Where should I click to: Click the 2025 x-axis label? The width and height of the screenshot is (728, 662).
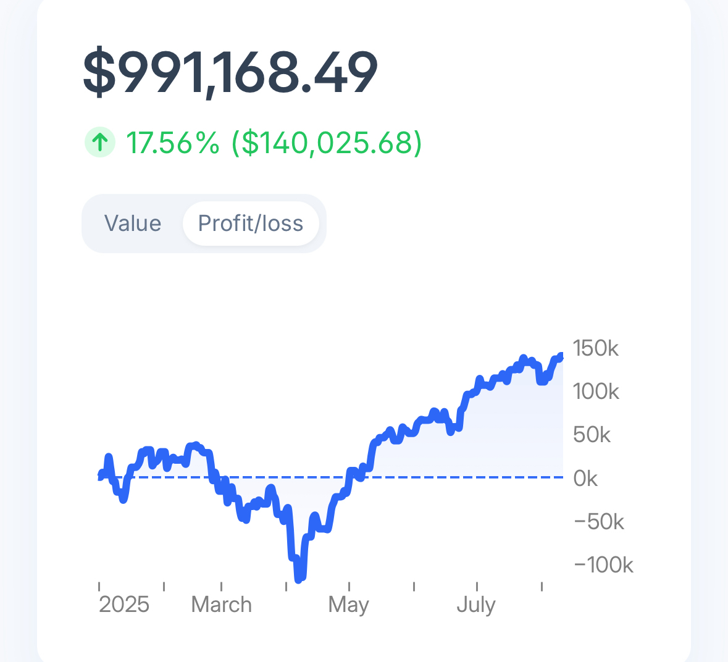pyautogui.click(x=124, y=604)
